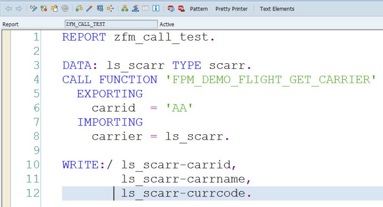Open Help information icon
Image resolution: width=383 pixels, height=207 pixels.
point(156,9)
